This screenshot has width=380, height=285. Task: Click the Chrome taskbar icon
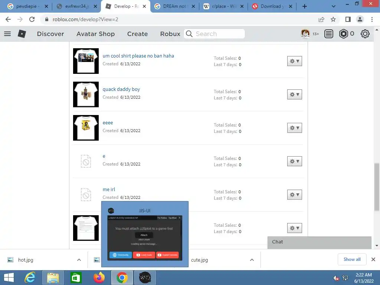point(122,278)
